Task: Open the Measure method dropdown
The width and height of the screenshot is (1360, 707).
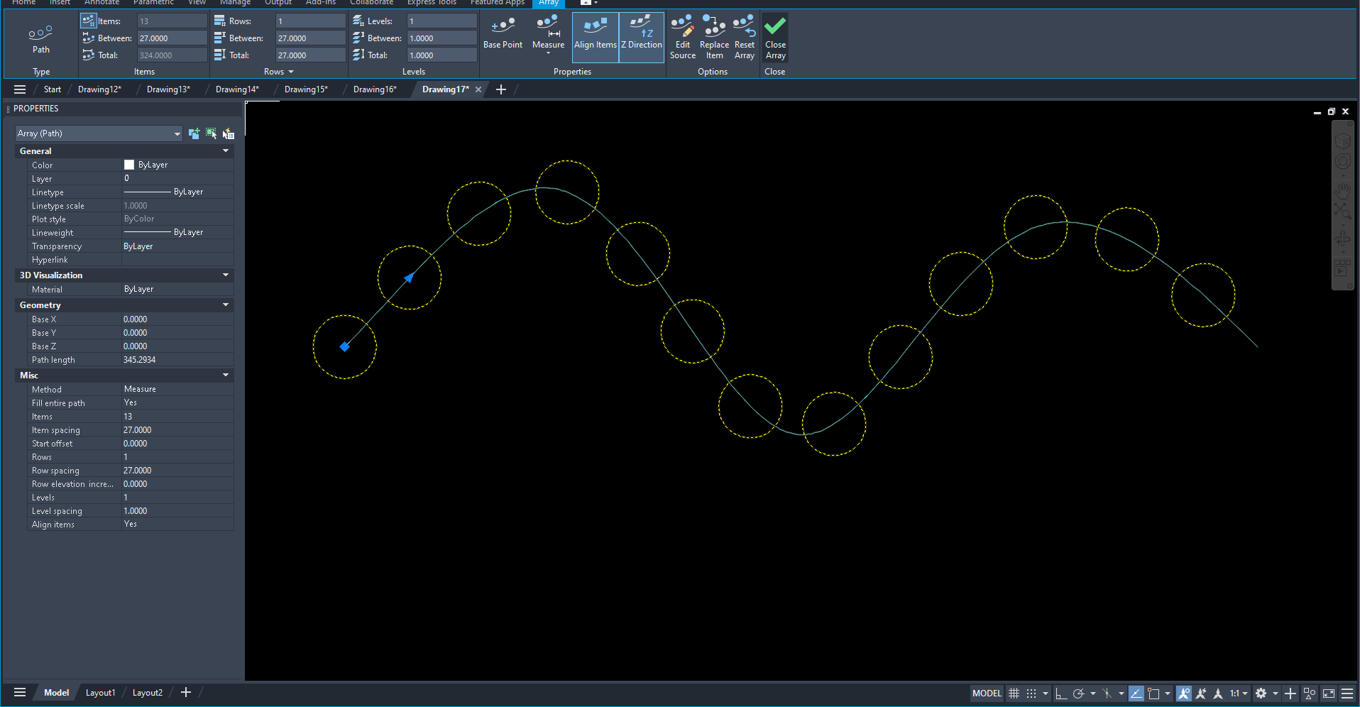Action: tap(548, 53)
